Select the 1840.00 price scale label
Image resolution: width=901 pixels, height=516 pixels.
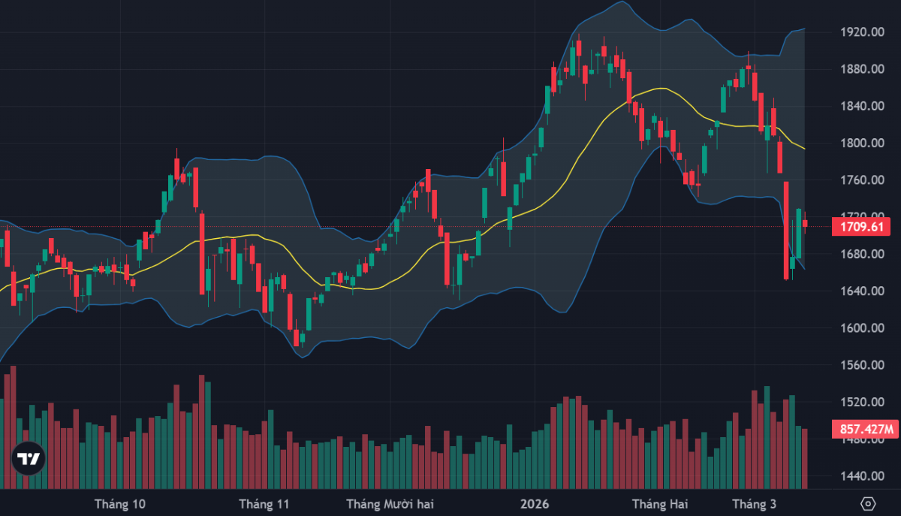(860, 106)
